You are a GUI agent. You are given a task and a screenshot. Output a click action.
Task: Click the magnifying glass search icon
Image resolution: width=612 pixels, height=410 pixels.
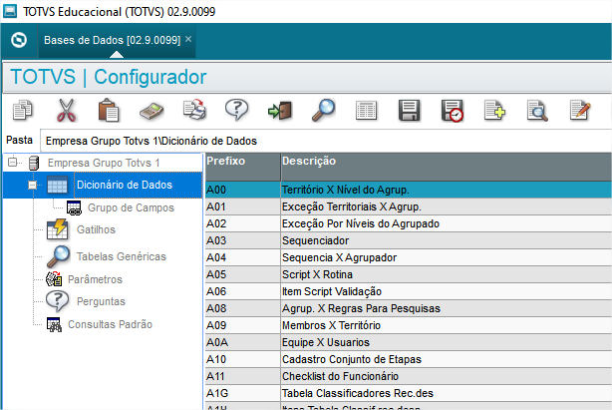323,110
